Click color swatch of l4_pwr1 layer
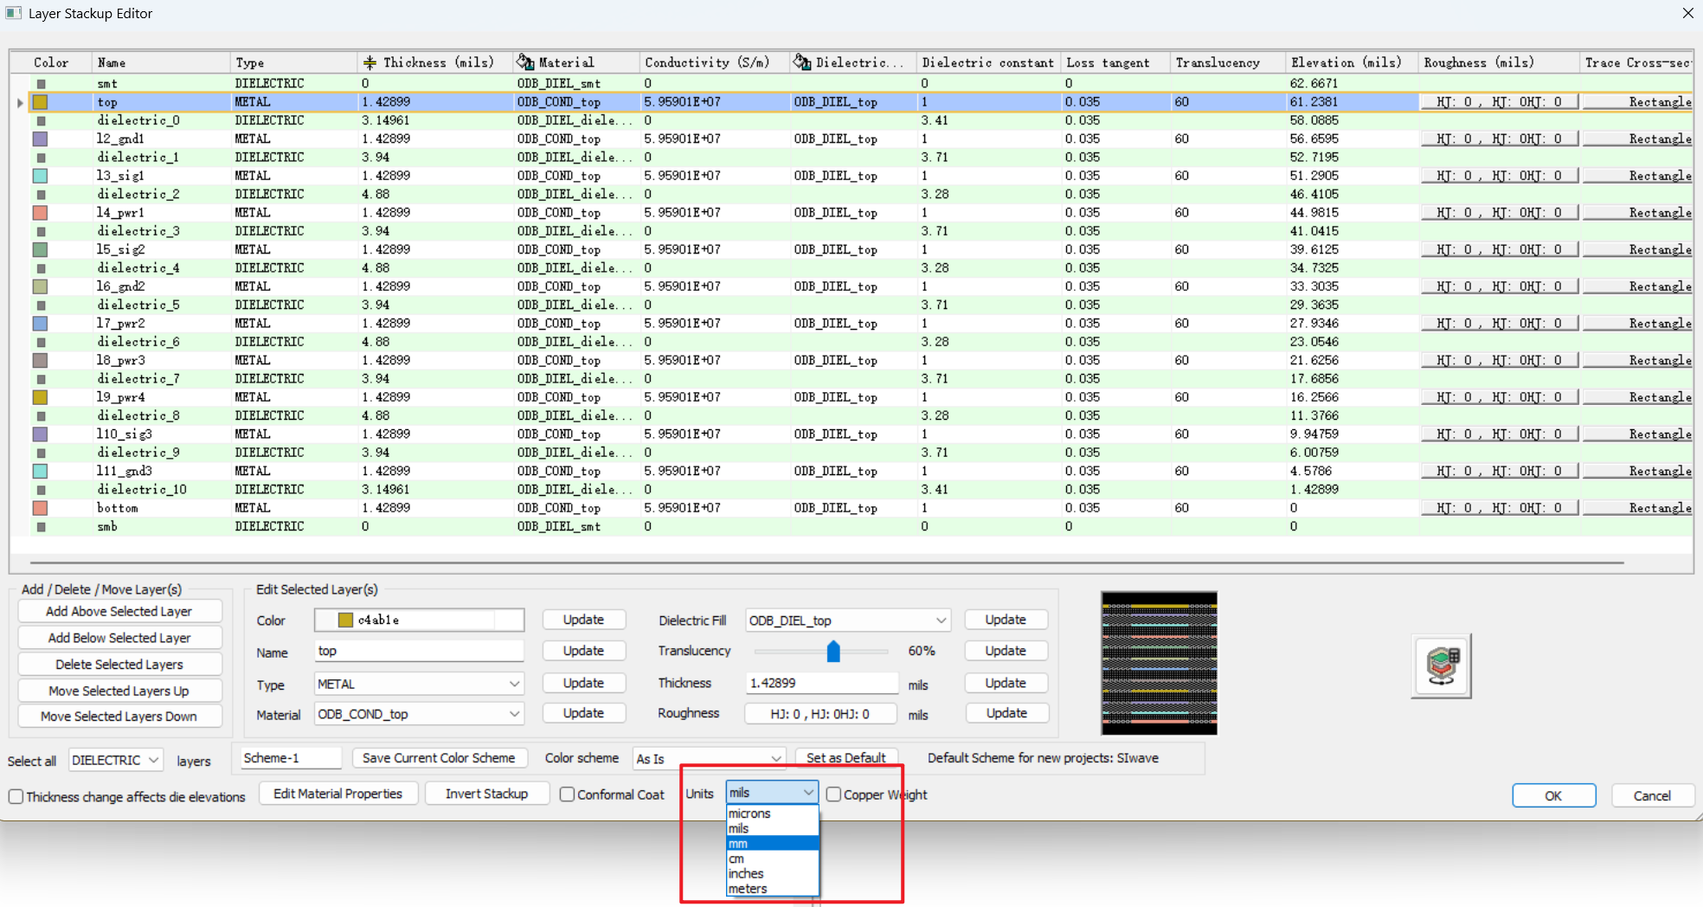This screenshot has height=907, width=1703. point(40,213)
